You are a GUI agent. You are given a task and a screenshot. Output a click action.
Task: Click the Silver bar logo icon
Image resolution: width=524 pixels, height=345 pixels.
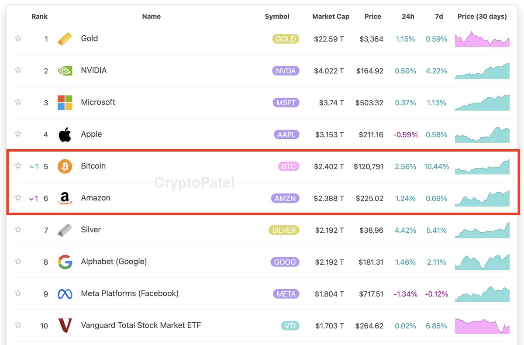coord(65,230)
